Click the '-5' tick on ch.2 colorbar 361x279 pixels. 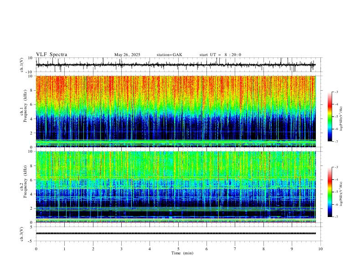[x=336, y=192]
